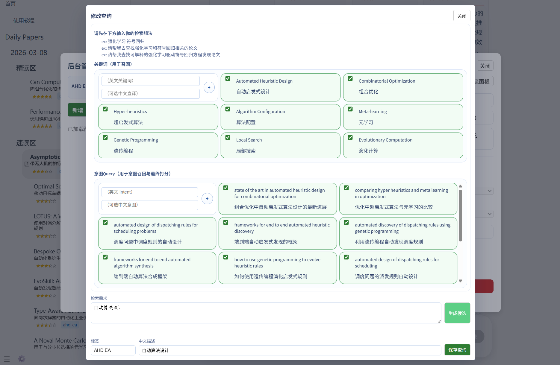Close the 修改查询 dialog with 关闭 button
The width and height of the screenshot is (560, 365).
click(x=462, y=16)
